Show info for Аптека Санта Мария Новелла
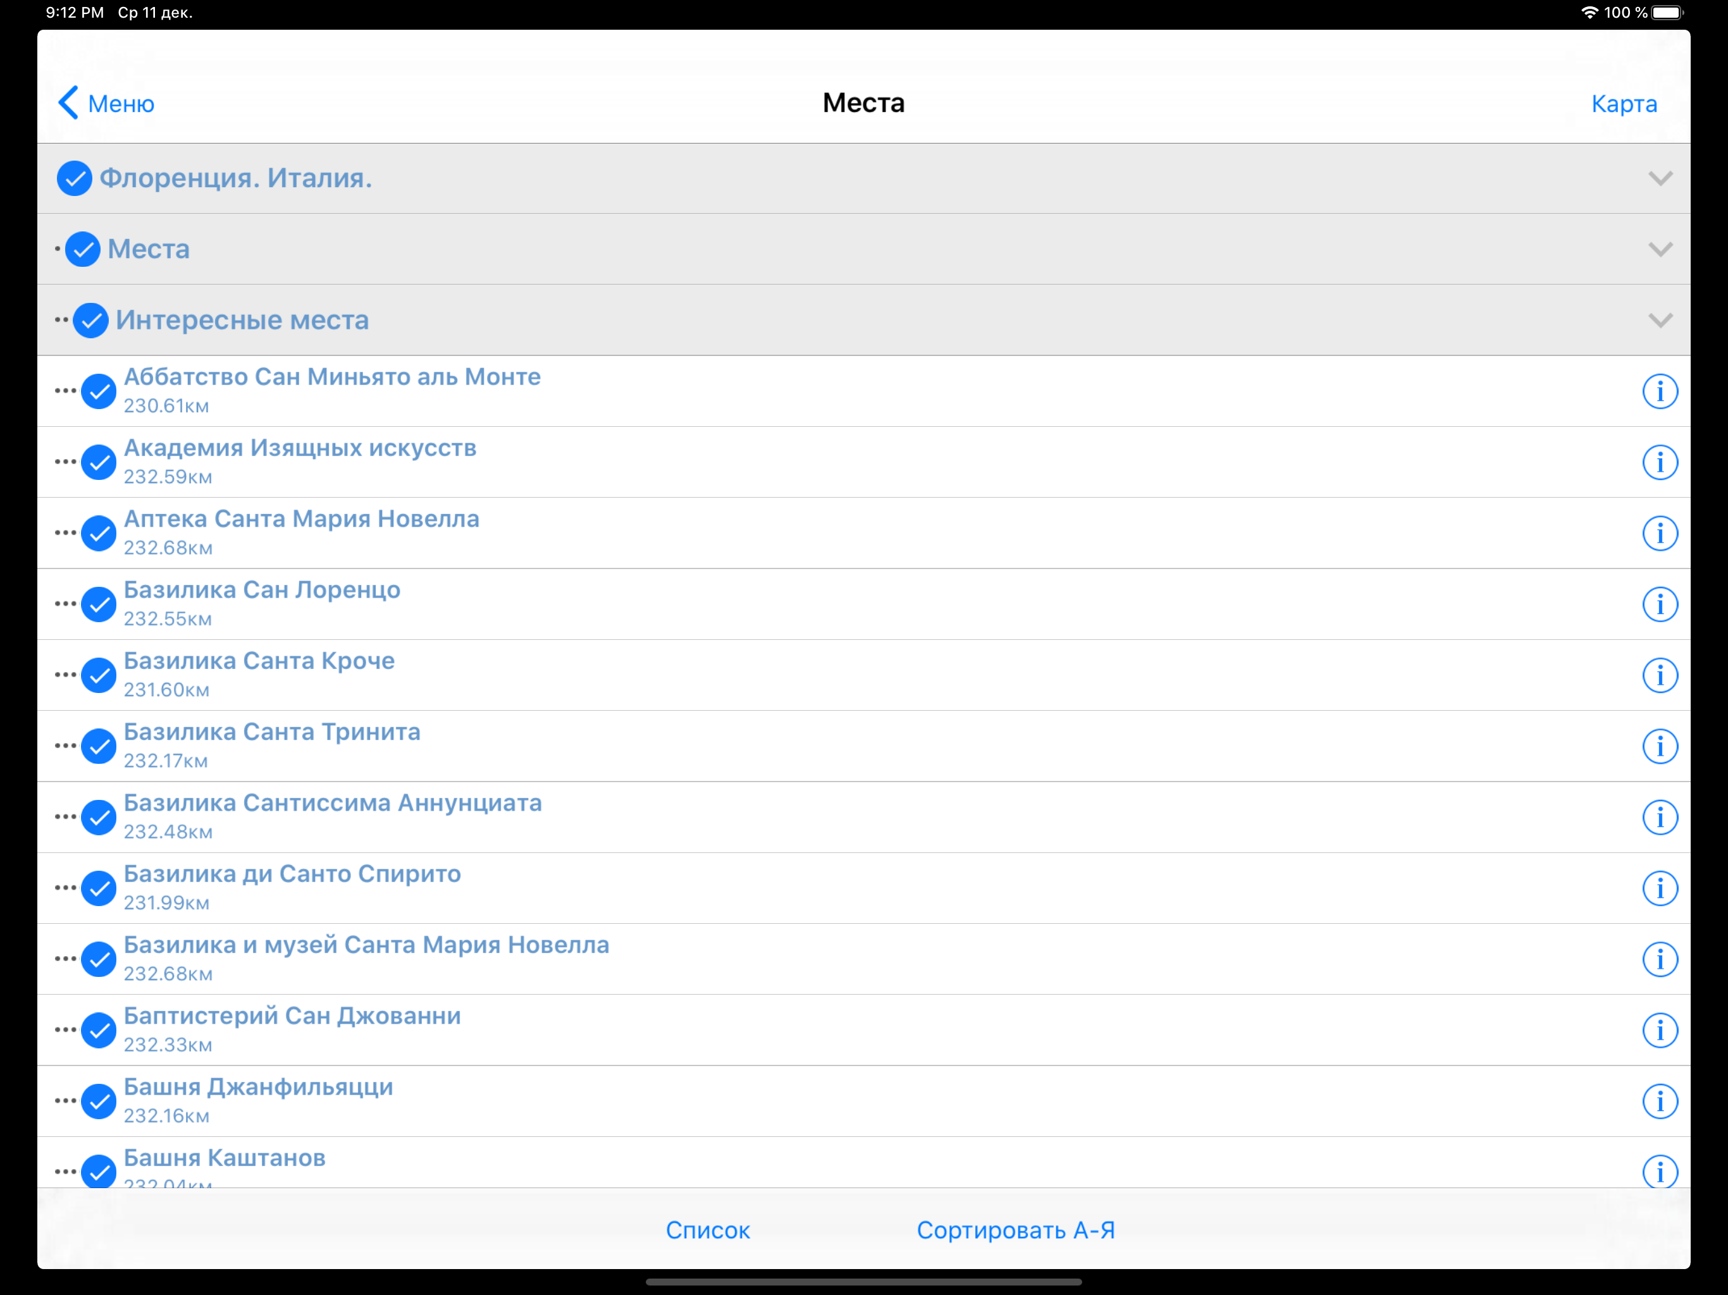This screenshot has width=1728, height=1295. coord(1659,534)
